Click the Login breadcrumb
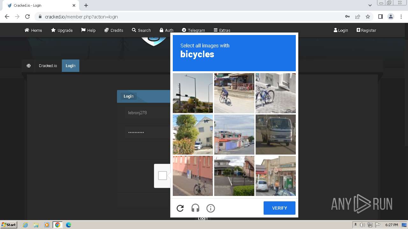This screenshot has width=408, height=229. pyautogui.click(x=70, y=66)
